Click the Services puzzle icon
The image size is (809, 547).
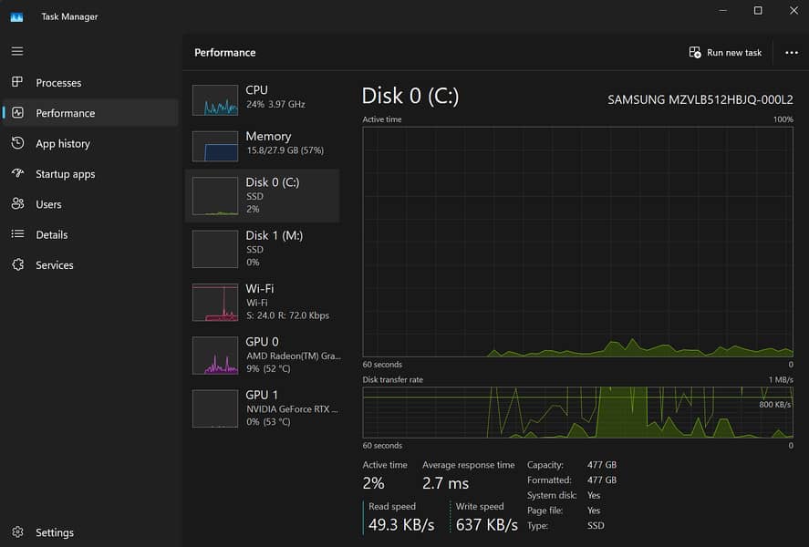pyautogui.click(x=17, y=265)
